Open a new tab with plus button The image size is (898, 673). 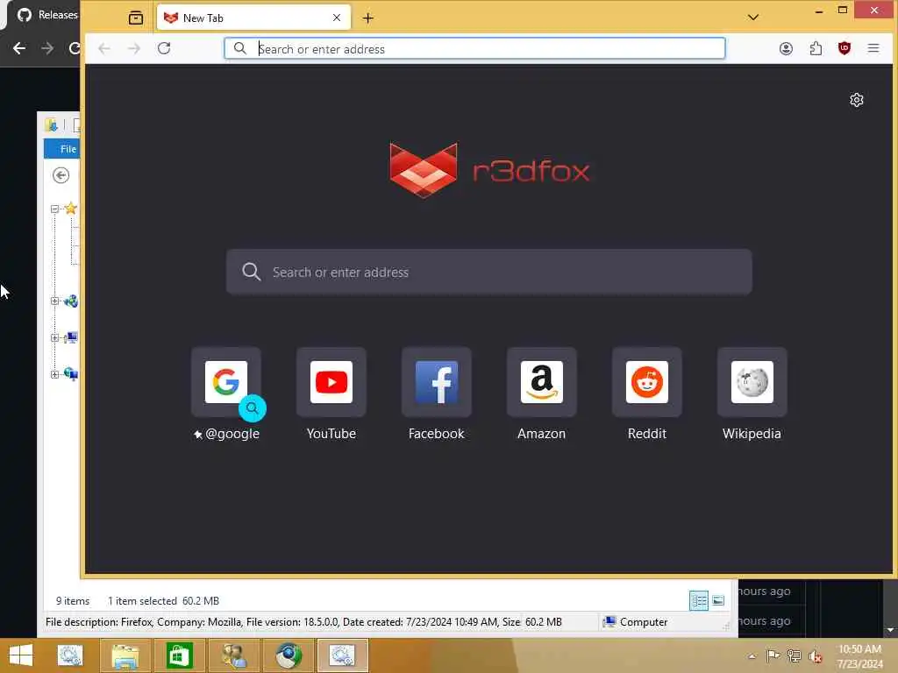[367, 18]
